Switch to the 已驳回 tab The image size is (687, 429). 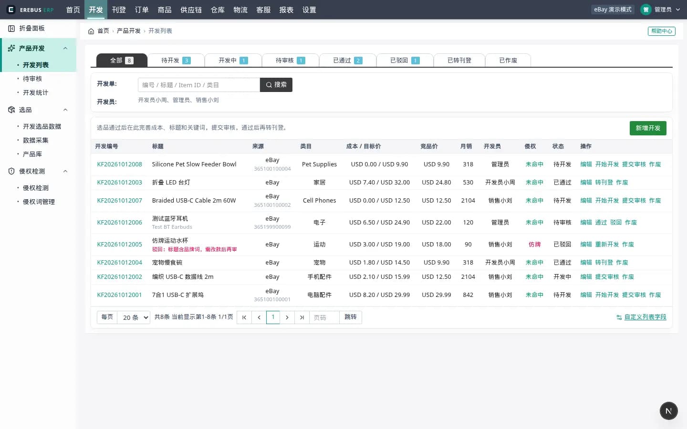point(405,61)
